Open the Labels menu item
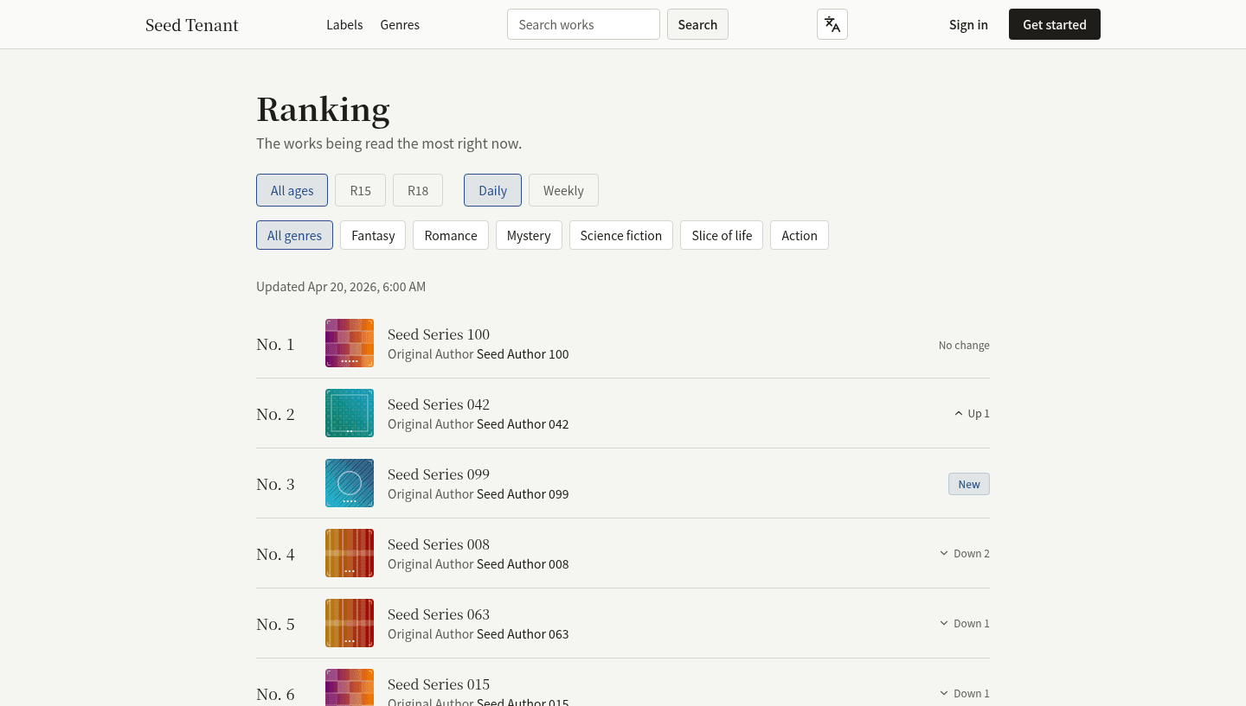Image resolution: width=1246 pixels, height=706 pixels. 344,24
